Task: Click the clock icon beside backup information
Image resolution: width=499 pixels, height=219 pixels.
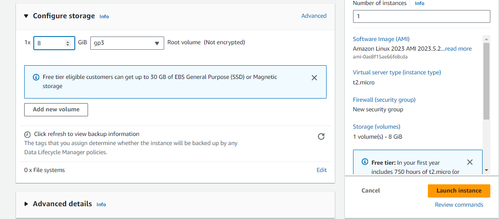Action: pyautogui.click(x=28, y=135)
